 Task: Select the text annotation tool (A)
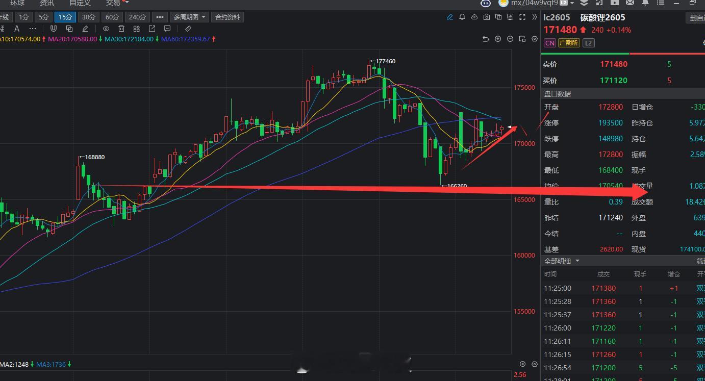[x=17, y=29]
